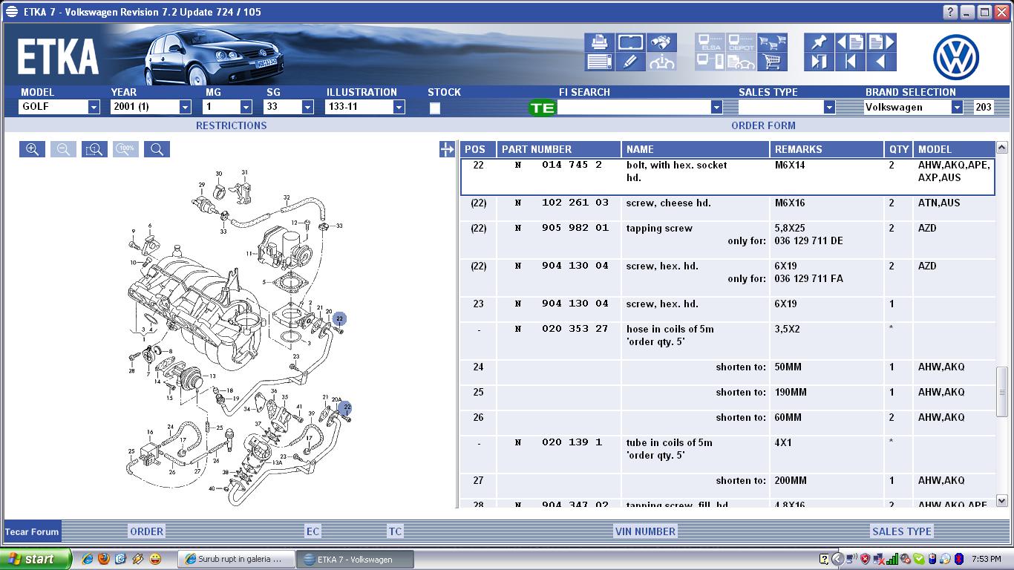Click the monitor-to-tower computer icon
The image size is (1014, 570).
[710, 62]
